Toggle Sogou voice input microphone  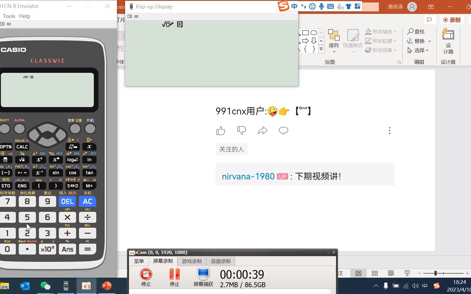click(322, 6)
